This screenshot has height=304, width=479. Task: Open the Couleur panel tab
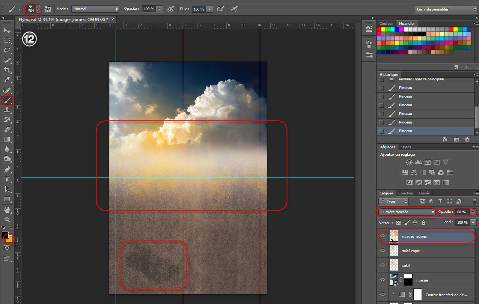click(386, 24)
